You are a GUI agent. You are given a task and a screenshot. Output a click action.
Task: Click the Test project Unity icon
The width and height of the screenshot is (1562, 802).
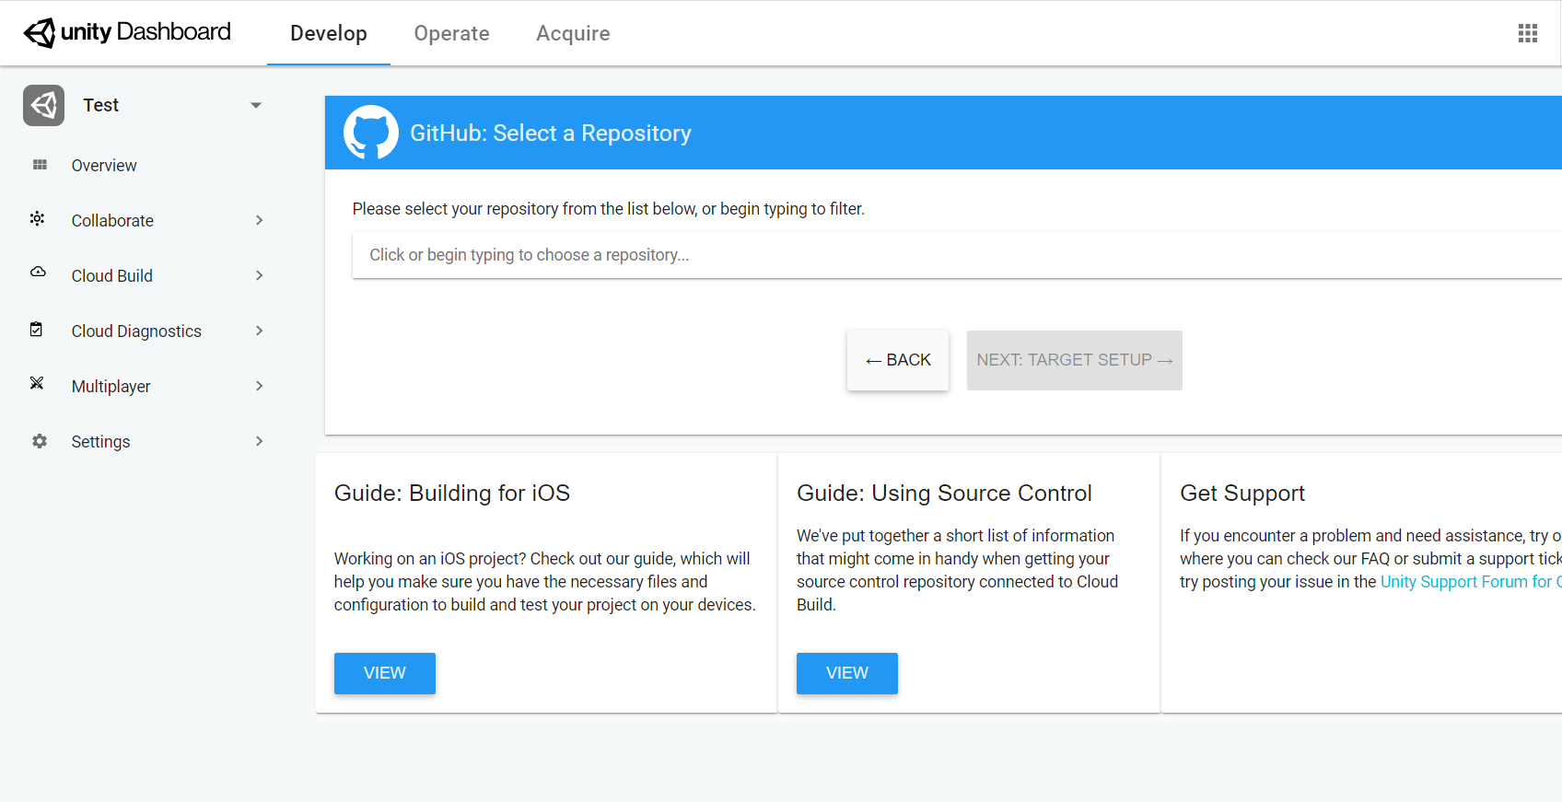tap(43, 105)
